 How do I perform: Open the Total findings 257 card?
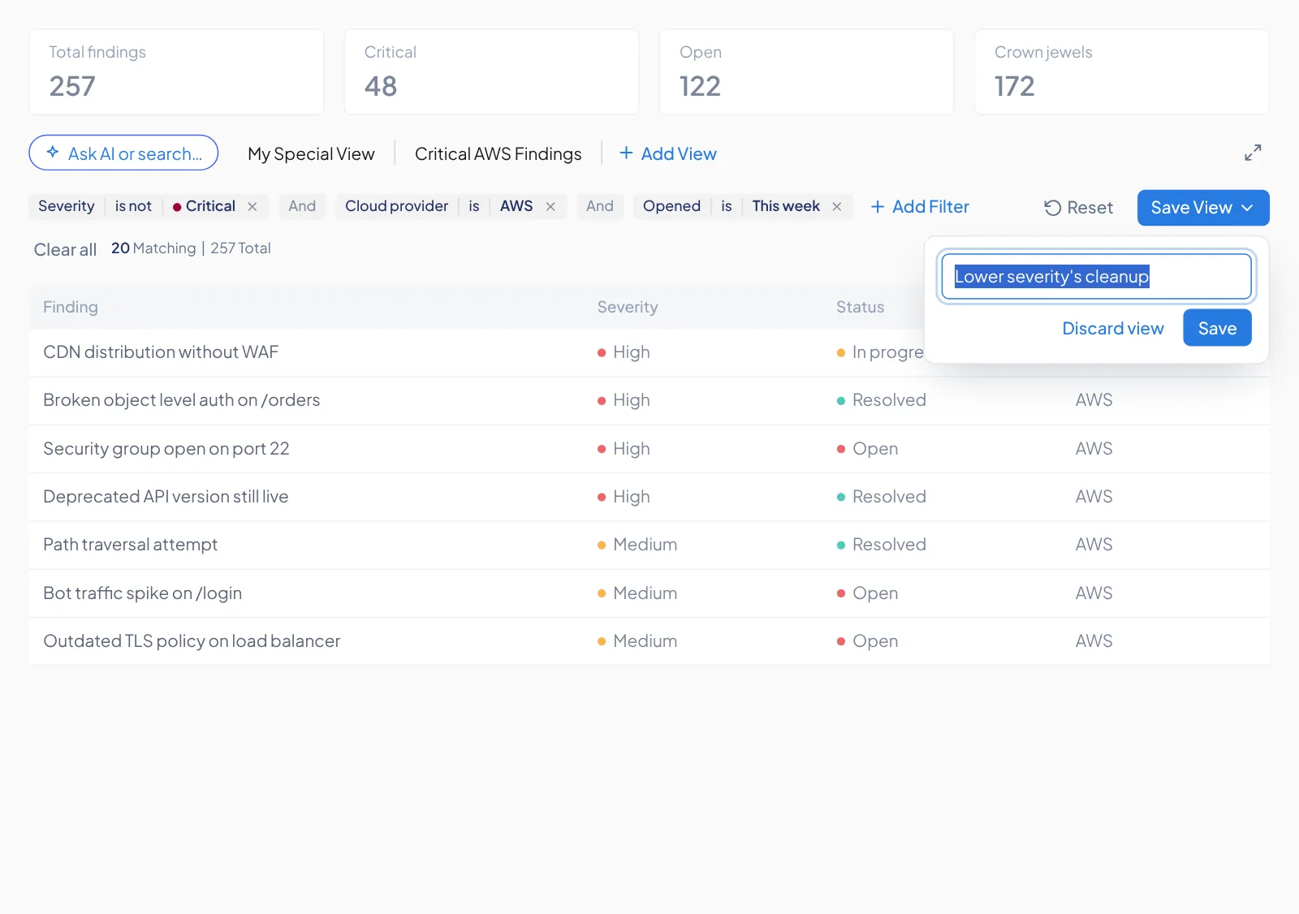point(176,72)
